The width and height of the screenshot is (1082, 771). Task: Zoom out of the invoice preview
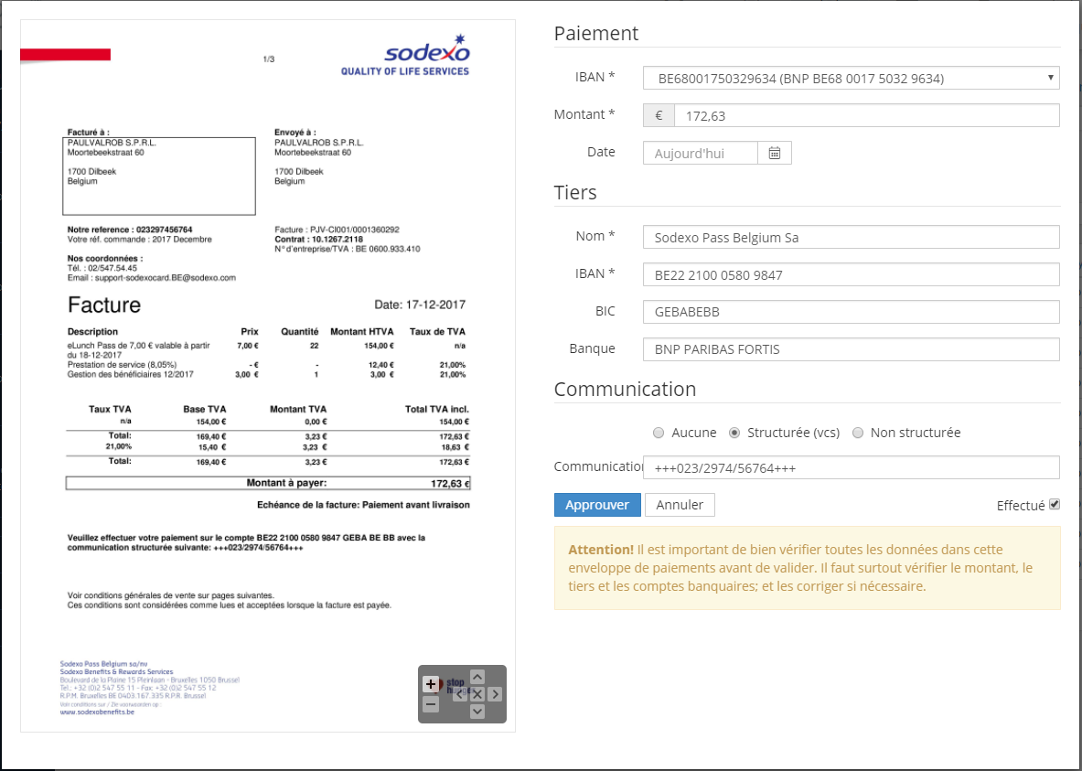pyautogui.click(x=431, y=705)
